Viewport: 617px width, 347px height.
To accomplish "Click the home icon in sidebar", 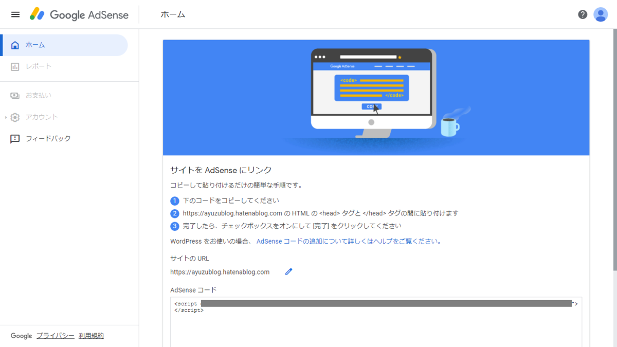I will coord(15,45).
